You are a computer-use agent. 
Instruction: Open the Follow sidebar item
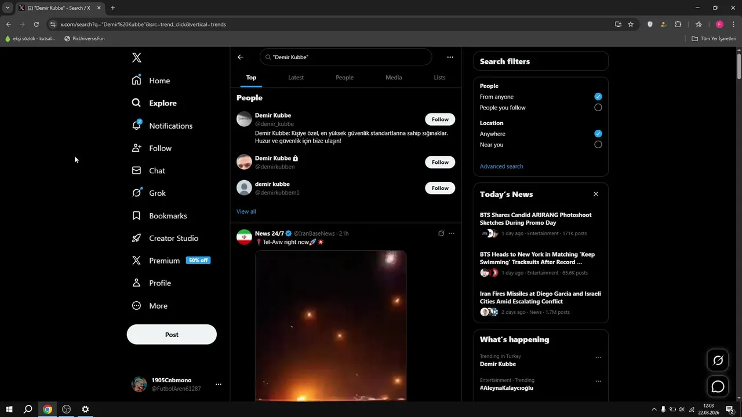(152, 148)
